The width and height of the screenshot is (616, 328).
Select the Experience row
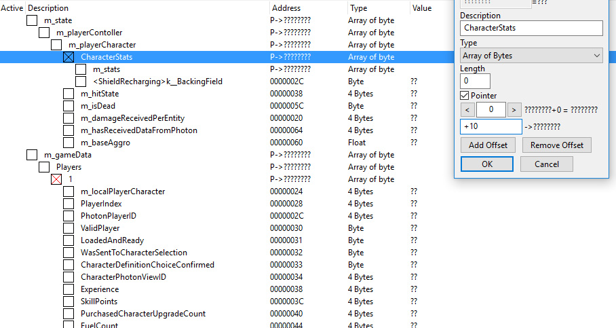100,289
